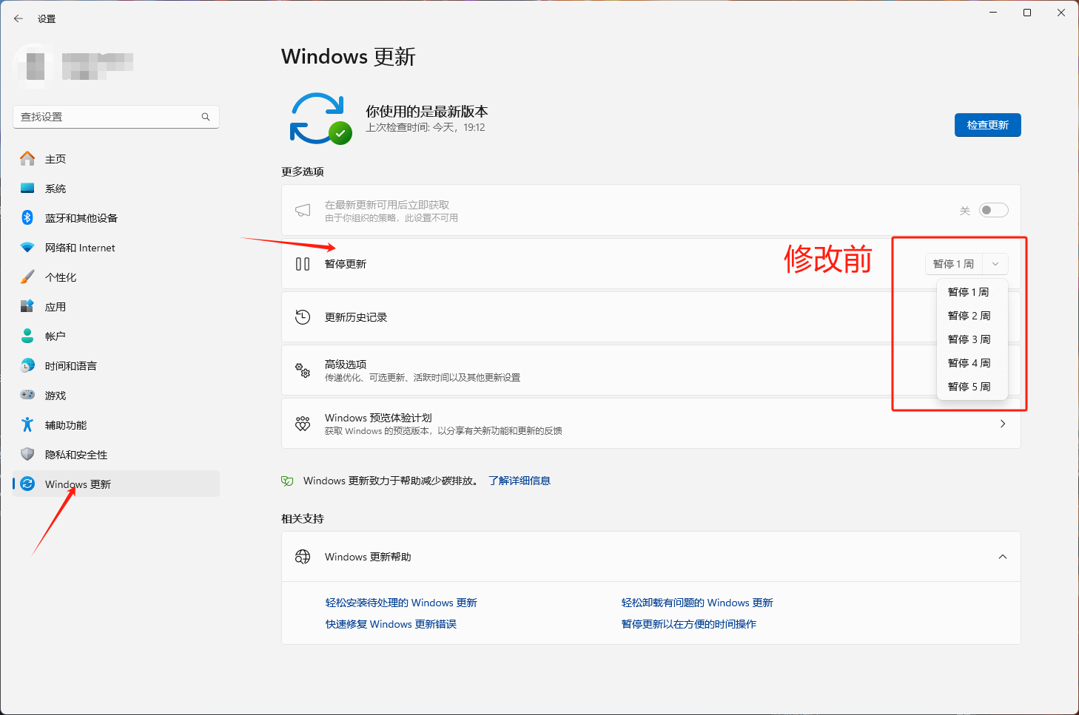Click the Windows 更新 page heading
The height and width of the screenshot is (715, 1079).
[x=349, y=57]
